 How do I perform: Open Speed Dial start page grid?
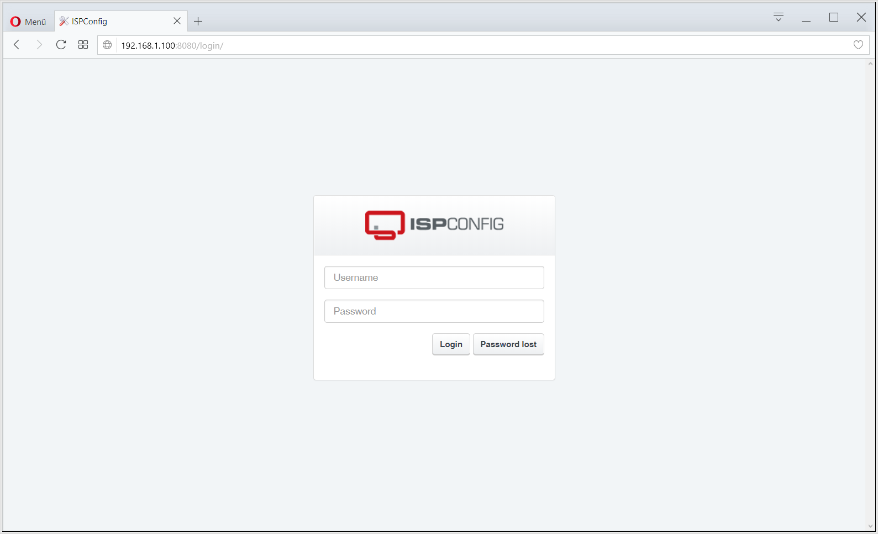click(x=83, y=45)
